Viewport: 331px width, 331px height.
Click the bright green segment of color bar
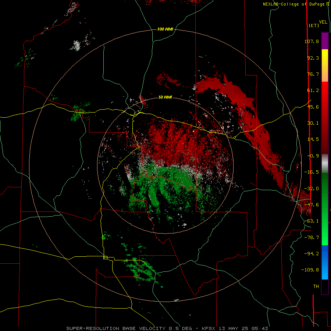click(325, 209)
